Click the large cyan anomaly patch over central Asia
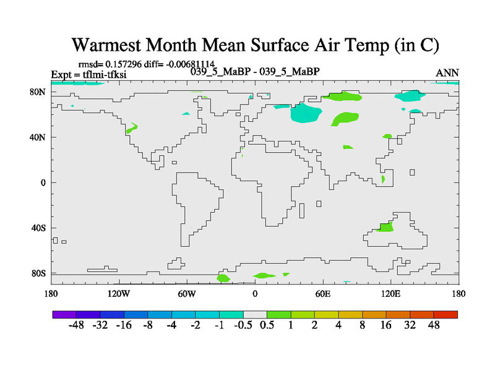 point(306,113)
